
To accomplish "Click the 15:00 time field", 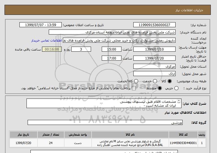I will pos(112,49).
